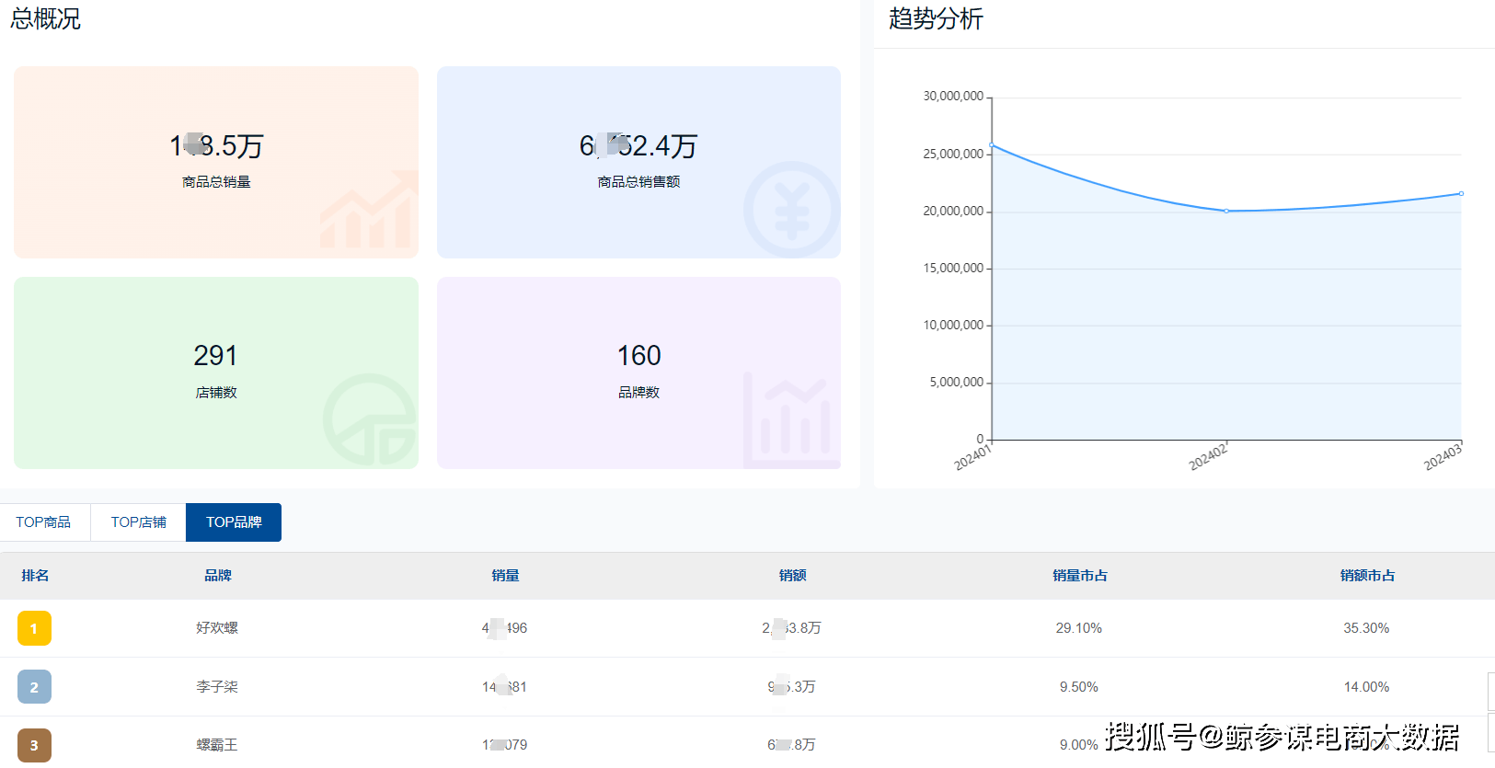The image size is (1495, 768).
Task: Click the bronze rank 3 badge
Action: 34,745
